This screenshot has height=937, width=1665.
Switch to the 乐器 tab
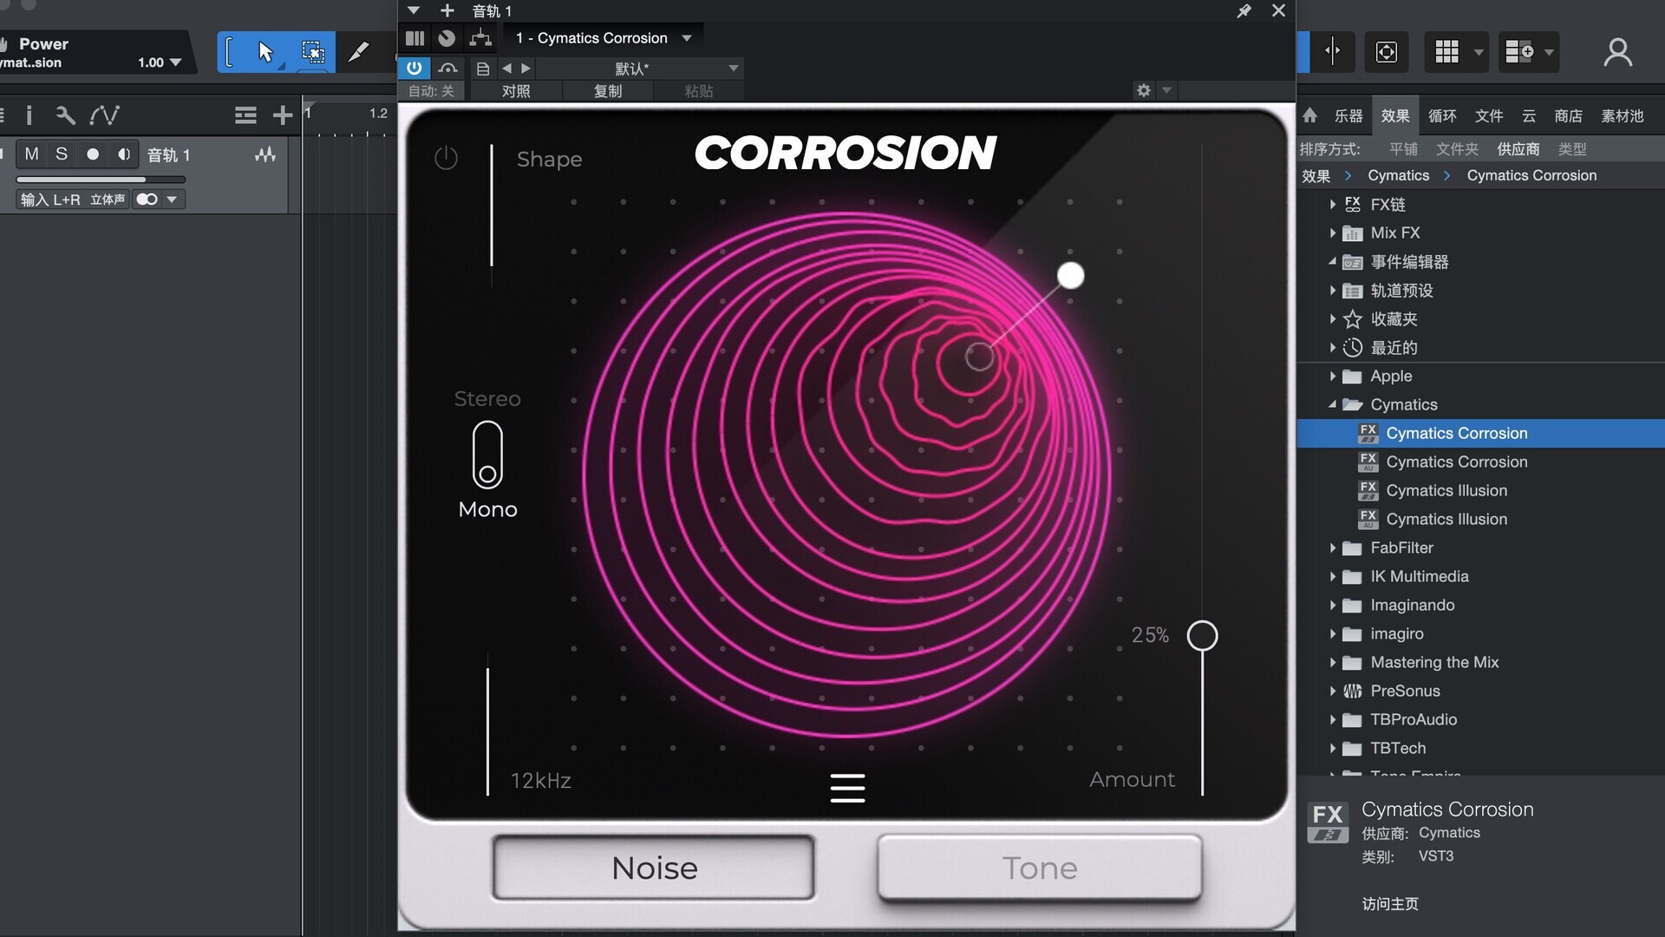[1348, 115]
